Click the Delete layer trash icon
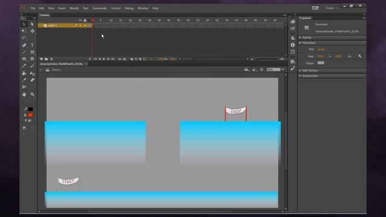This screenshot has height=217, width=386. [51, 59]
